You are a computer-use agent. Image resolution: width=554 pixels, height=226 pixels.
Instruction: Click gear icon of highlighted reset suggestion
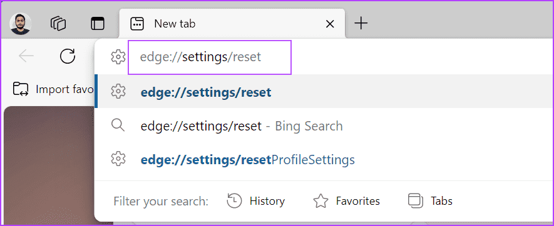point(118,92)
